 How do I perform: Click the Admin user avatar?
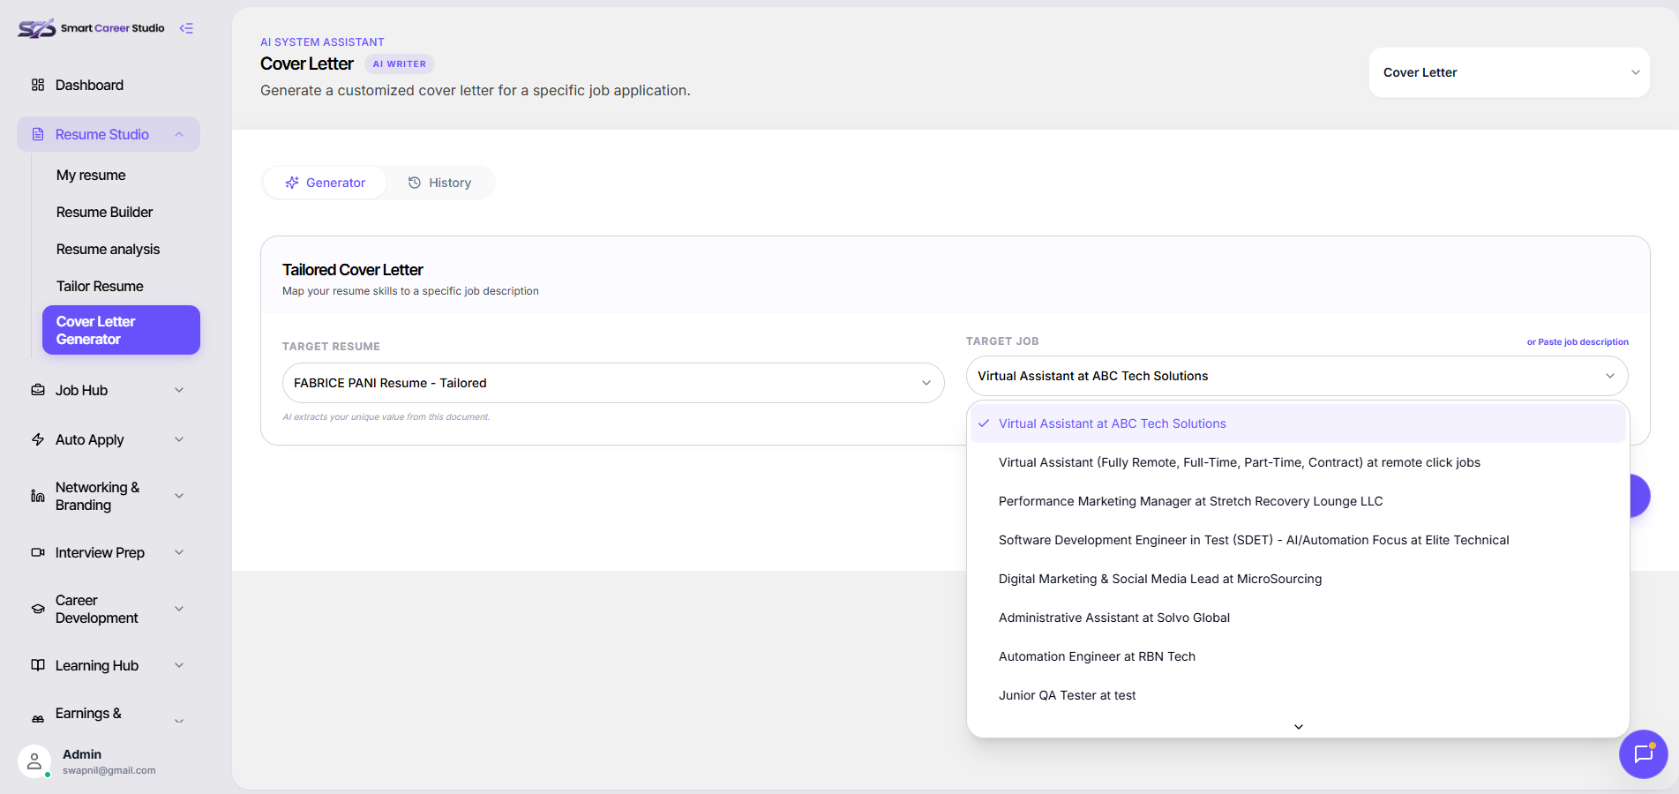(x=34, y=761)
